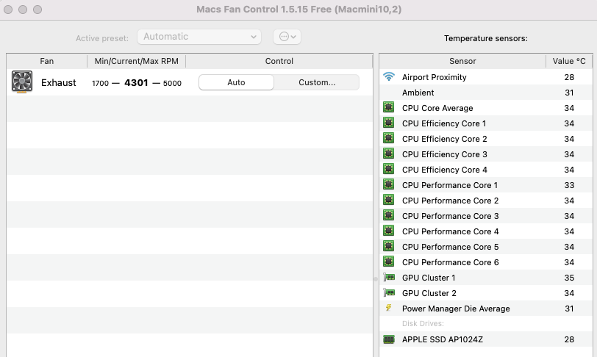Switch Exhaust fan control to Auto
The height and width of the screenshot is (357, 597).
pyautogui.click(x=236, y=82)
